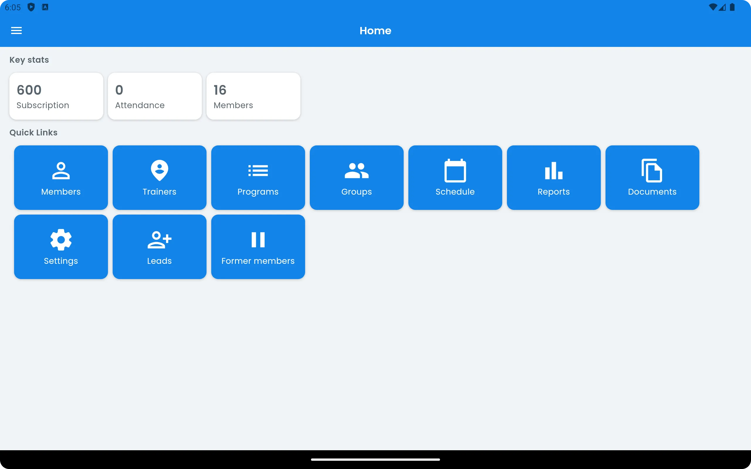751x469 pixels.
Task: Tap the shield icon in status bar
Action: tap(31, 7)
